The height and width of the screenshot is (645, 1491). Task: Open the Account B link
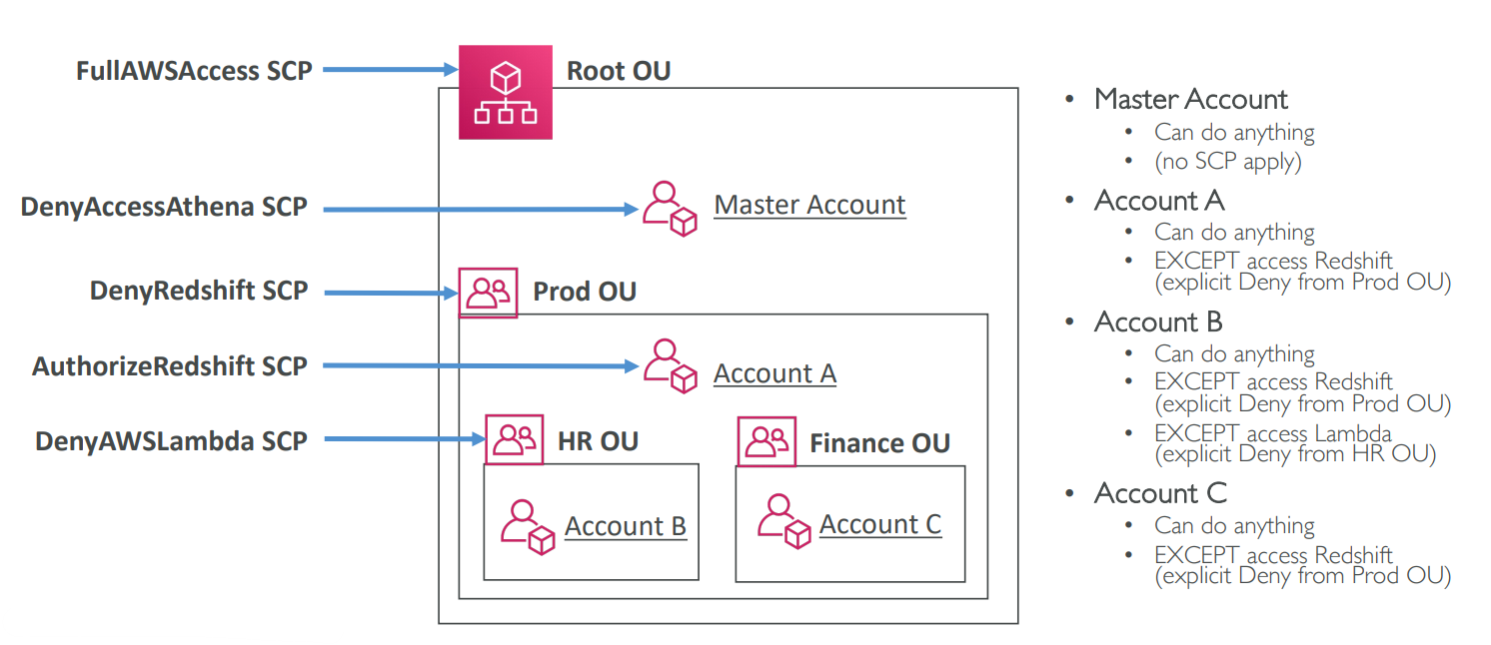(x=626, y=526)
